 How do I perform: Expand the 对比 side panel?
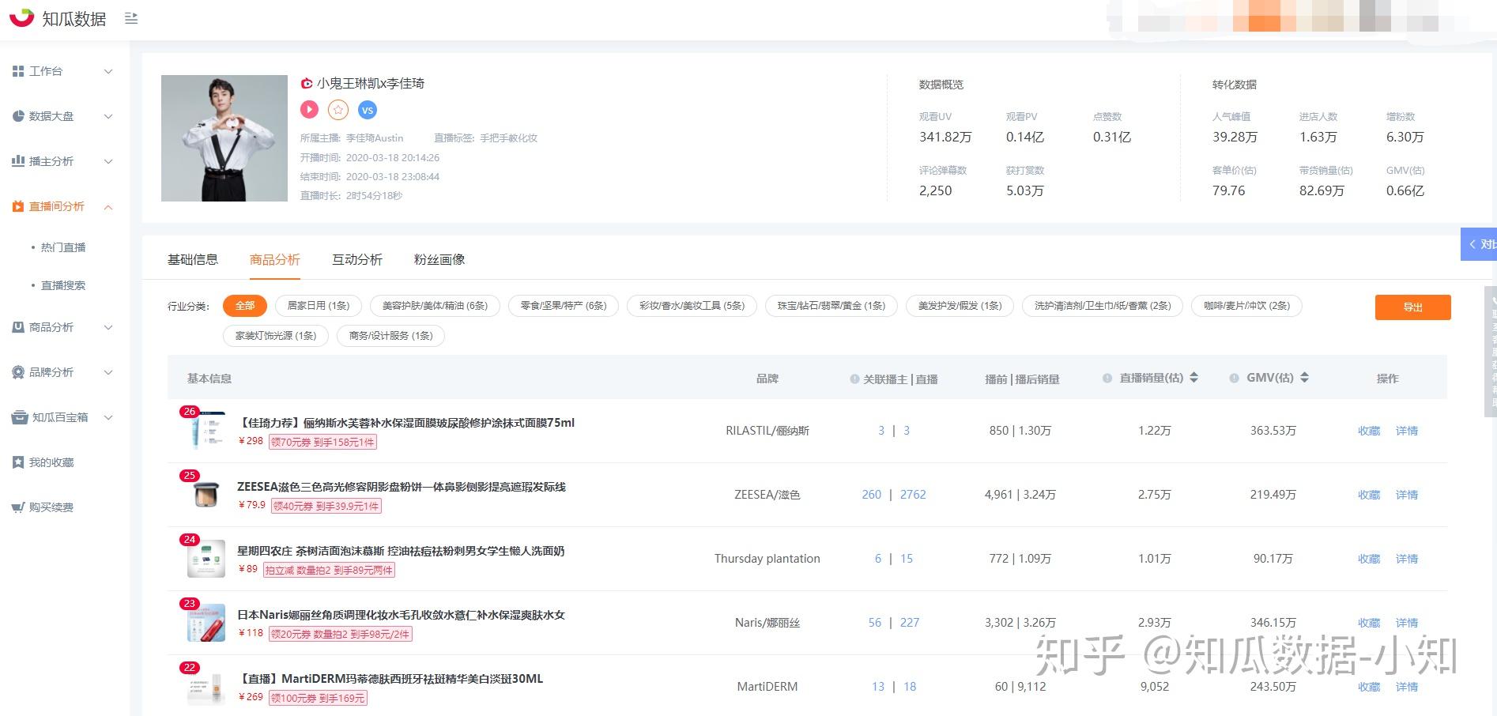tap(1479, 244)
